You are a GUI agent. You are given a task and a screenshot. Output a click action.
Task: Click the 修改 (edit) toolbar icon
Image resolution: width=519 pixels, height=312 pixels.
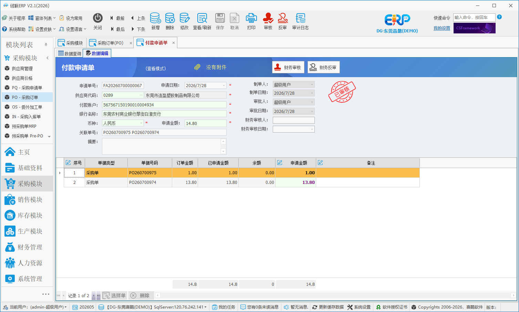(x=184, y=21)
